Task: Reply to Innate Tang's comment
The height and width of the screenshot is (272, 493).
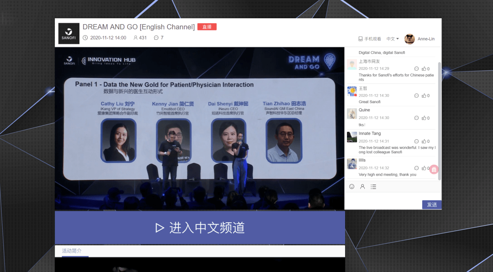Action: 416,141
